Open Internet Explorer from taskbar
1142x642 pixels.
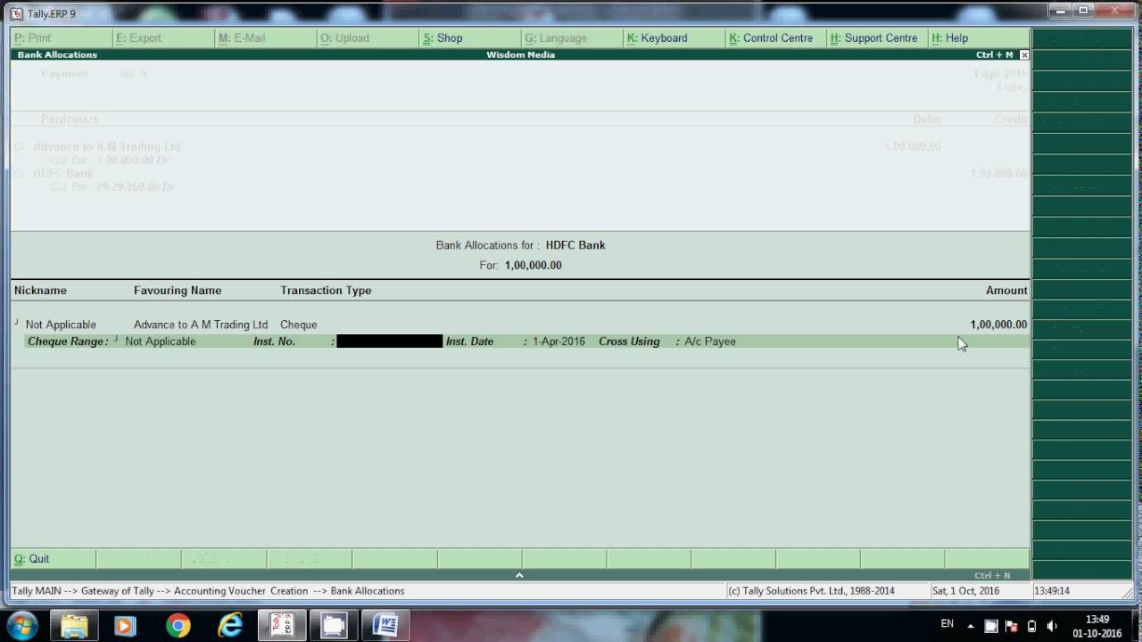tap(230, 626)
